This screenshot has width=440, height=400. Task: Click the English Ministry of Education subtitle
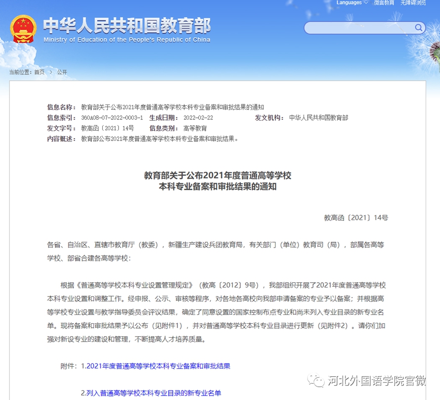coord(127,40)
